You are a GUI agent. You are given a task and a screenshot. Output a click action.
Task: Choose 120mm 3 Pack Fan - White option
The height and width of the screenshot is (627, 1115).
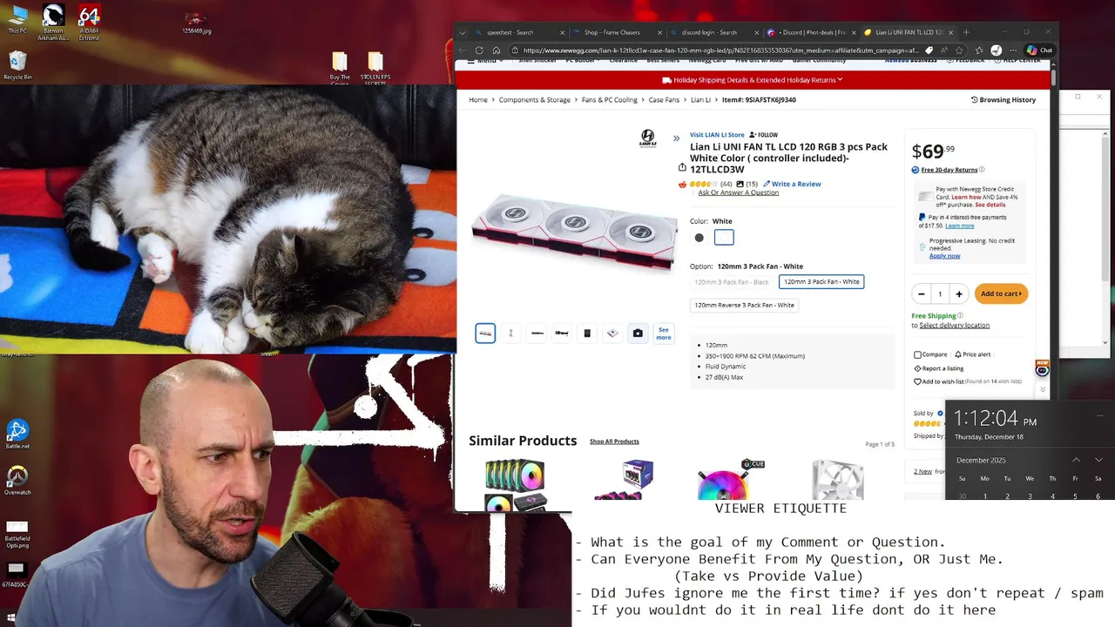(x=821, y=282)
